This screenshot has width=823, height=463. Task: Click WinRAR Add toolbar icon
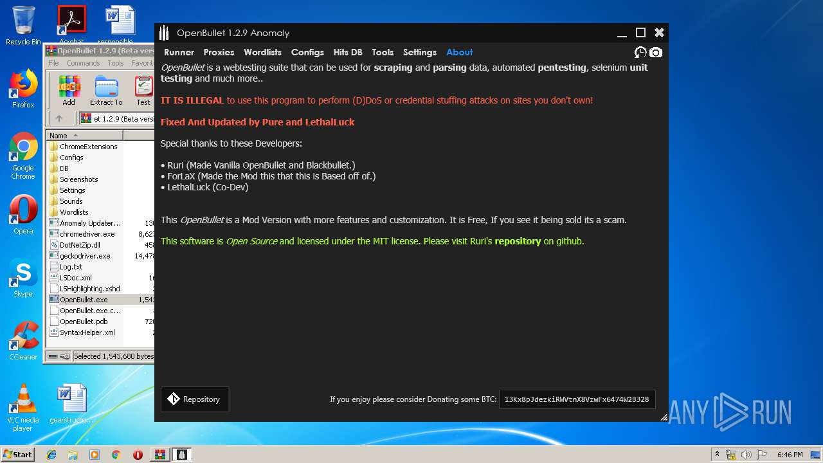69,91
